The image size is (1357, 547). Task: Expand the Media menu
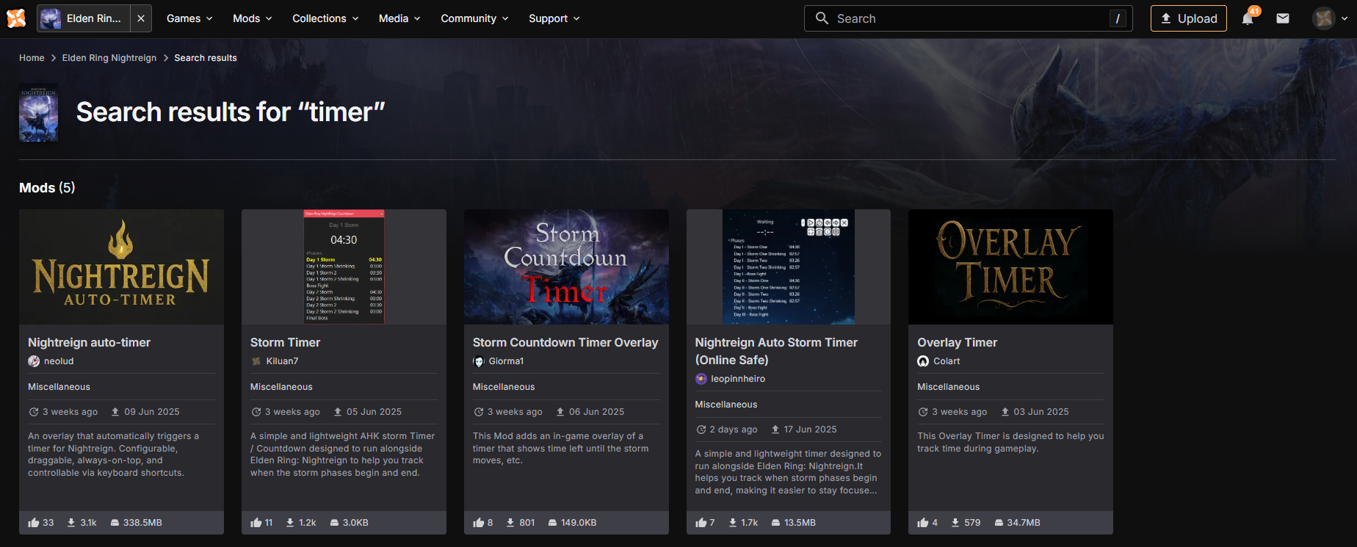coord(399,18)
